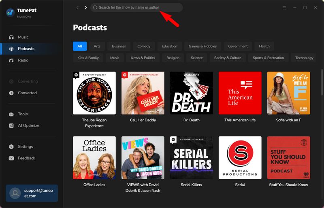The height and width of the screenshot is (208, 324).
Task: Go back with the left arrow
Action: 78,8
